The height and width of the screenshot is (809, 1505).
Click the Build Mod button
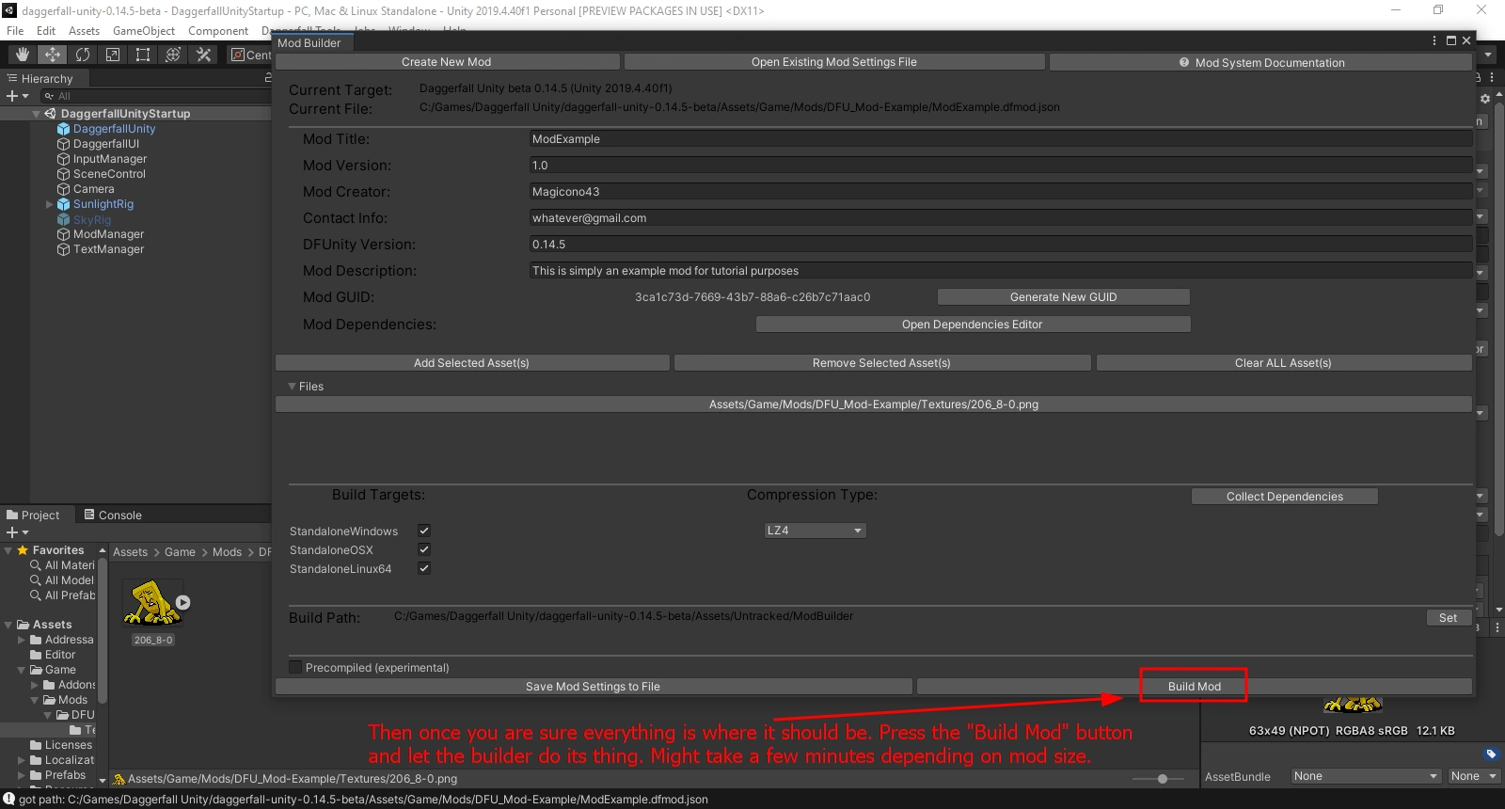(1195, 687)
